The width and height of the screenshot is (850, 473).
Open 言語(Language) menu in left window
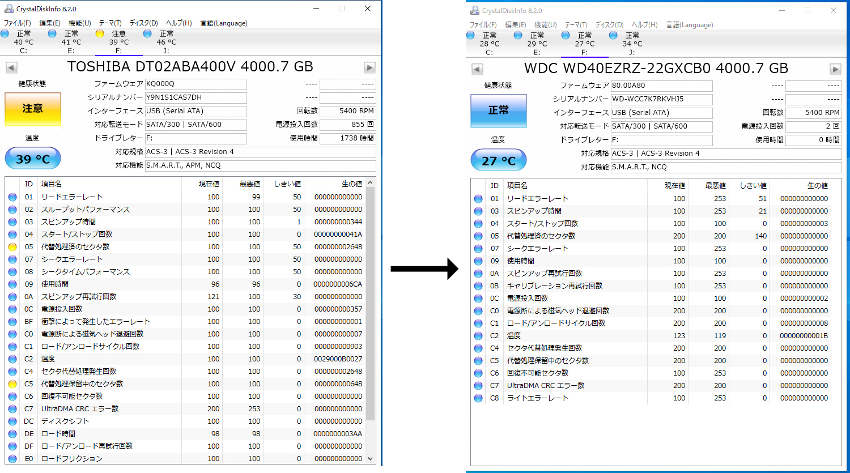pos(223,23)
